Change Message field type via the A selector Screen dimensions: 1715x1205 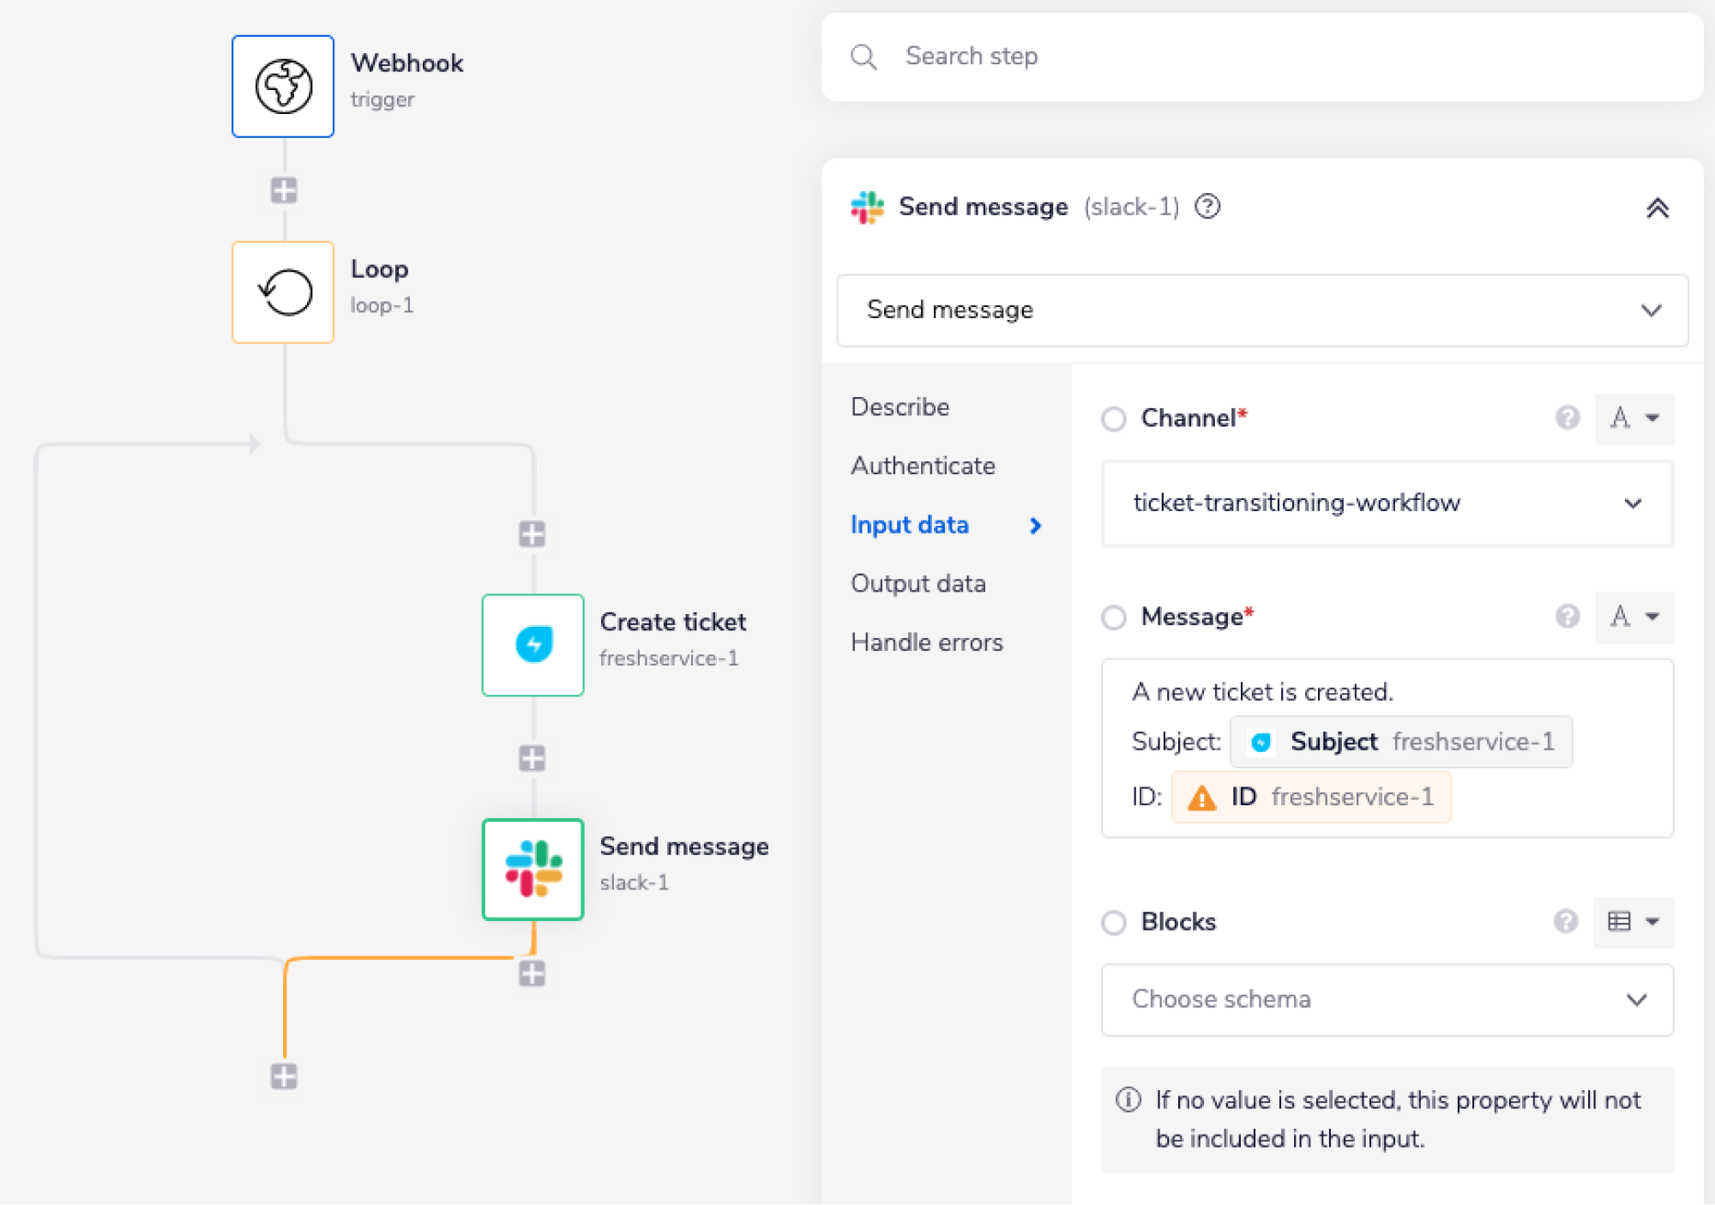tap(1634, 617)
